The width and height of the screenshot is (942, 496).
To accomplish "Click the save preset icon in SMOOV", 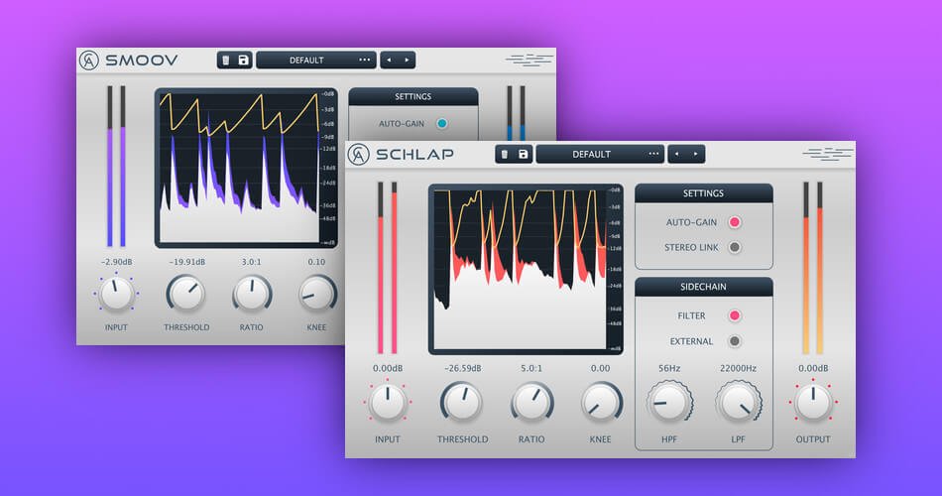I will click(x=243, y=60).
